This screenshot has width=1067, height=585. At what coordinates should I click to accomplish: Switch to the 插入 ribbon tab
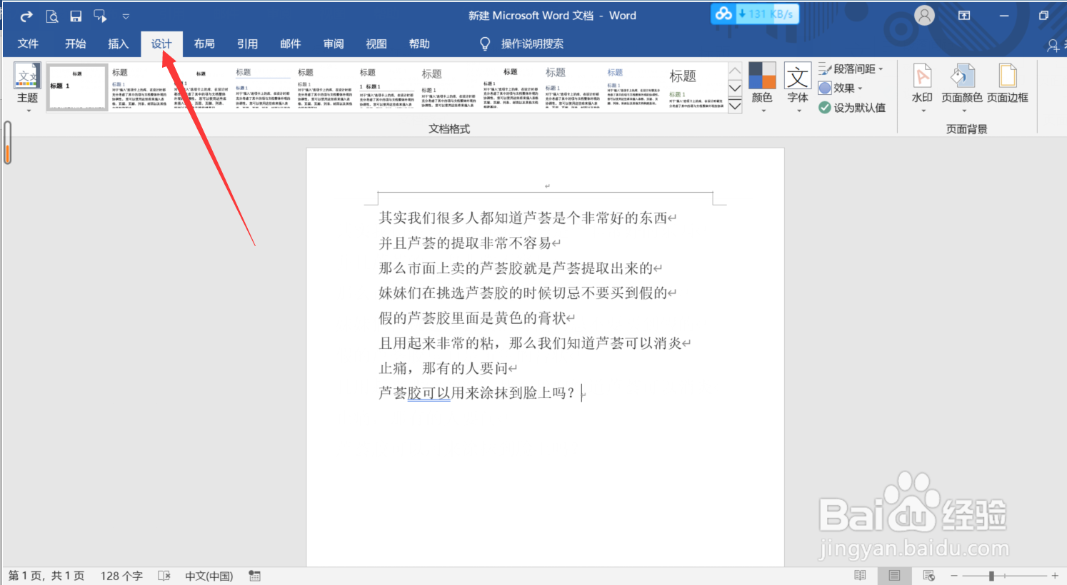[x=118, y=44]
